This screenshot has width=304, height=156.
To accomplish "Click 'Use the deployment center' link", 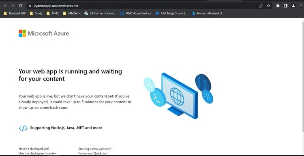I will tap(37, 153).
